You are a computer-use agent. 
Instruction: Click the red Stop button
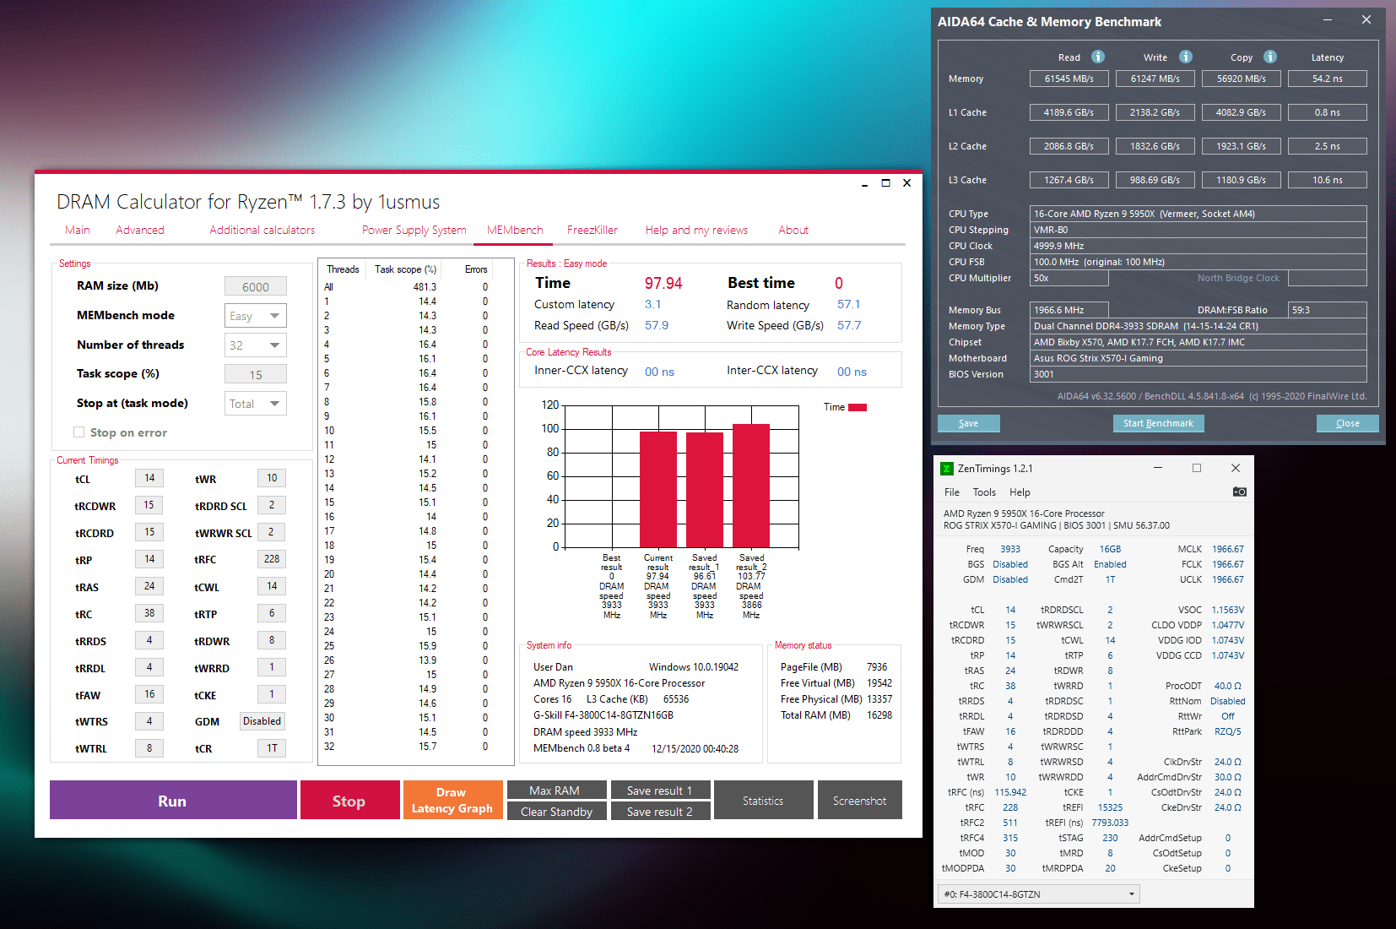349,800
